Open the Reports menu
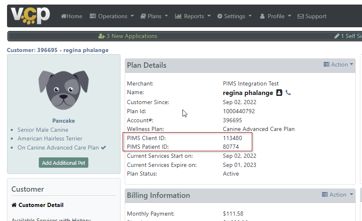Image resolution: width=362 pixels, height=221 pixels. 193,16
